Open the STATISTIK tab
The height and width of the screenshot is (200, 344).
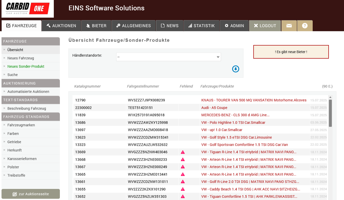tap(201, 26)
